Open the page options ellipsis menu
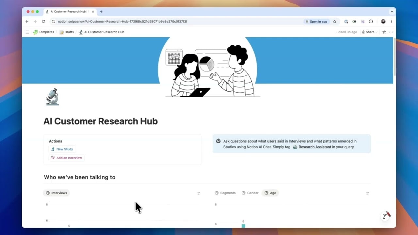This screenshot has height=235, width=418. click(391, 32)
